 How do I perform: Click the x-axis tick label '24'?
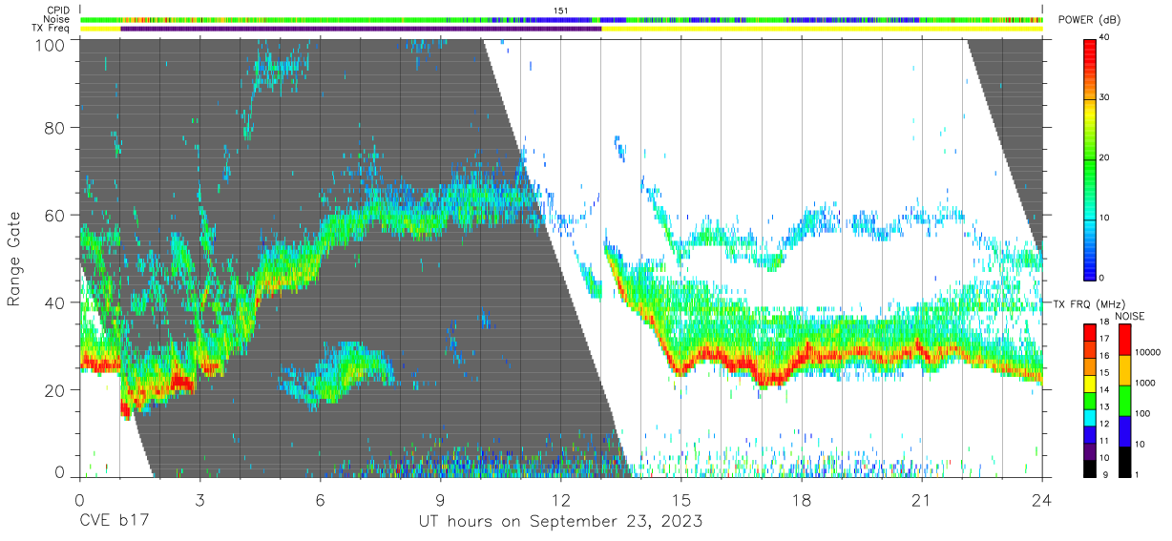1042,500
